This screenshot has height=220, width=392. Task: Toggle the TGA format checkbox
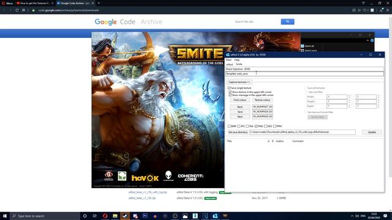pyautogui.click(x=247, y=127)
